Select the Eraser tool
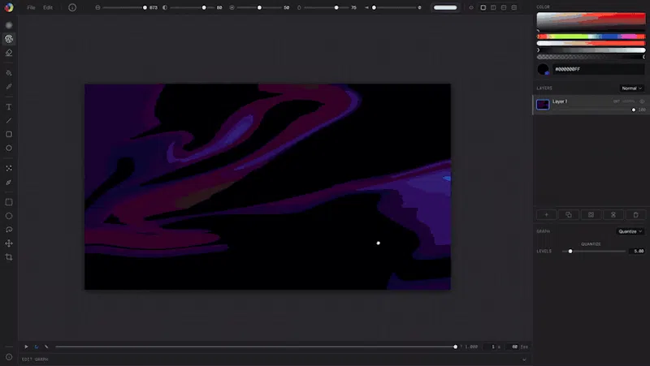 coord(9,53)
